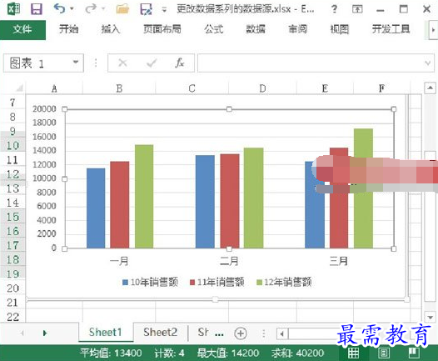Switch to Page Break Preview view

[414, 353]
